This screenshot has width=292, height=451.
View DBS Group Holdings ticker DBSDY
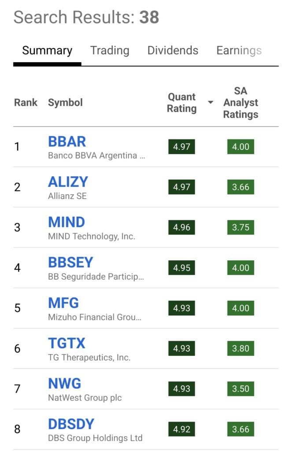point(70,424)
